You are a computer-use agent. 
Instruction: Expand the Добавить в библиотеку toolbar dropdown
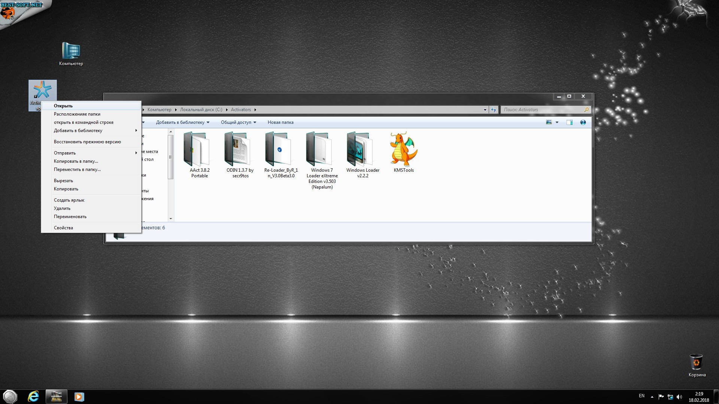click(182, 122)
